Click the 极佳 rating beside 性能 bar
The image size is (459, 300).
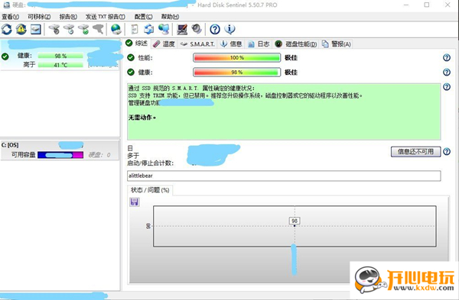tap(291, 57)
